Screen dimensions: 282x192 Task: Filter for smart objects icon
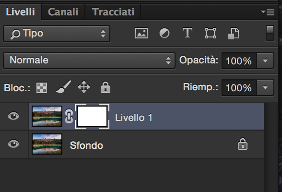tap(234, 34)
